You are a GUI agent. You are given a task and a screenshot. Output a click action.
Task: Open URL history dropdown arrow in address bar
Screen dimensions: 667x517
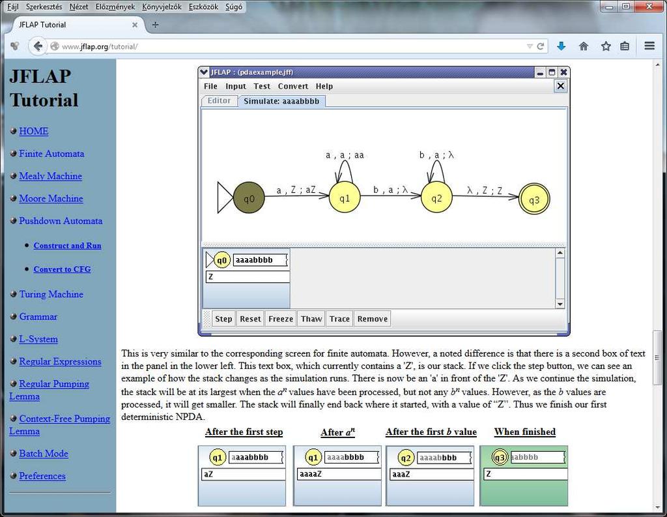pyautogui.click(x=530, y=46)
